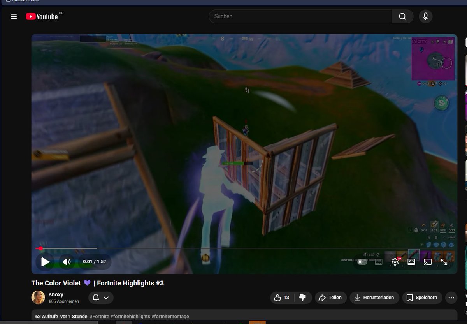Save the video with Speichern
Image resolution: width=467 pixels, height=324 pixels.
click(x=422, y=298)
